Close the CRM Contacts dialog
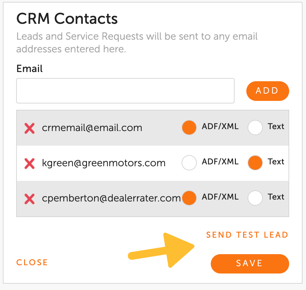This screenshot has width=306, height=290. [32, 263]
